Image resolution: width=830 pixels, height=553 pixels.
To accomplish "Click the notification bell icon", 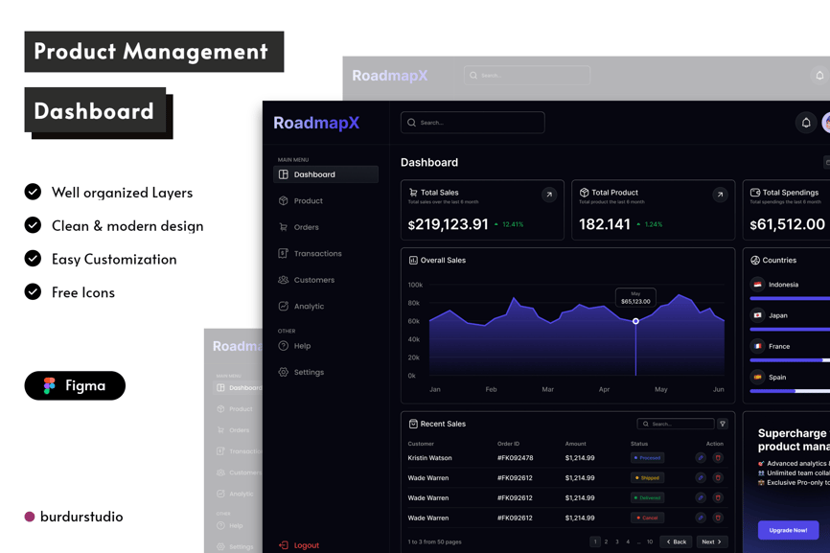I will tap(805, 123).
